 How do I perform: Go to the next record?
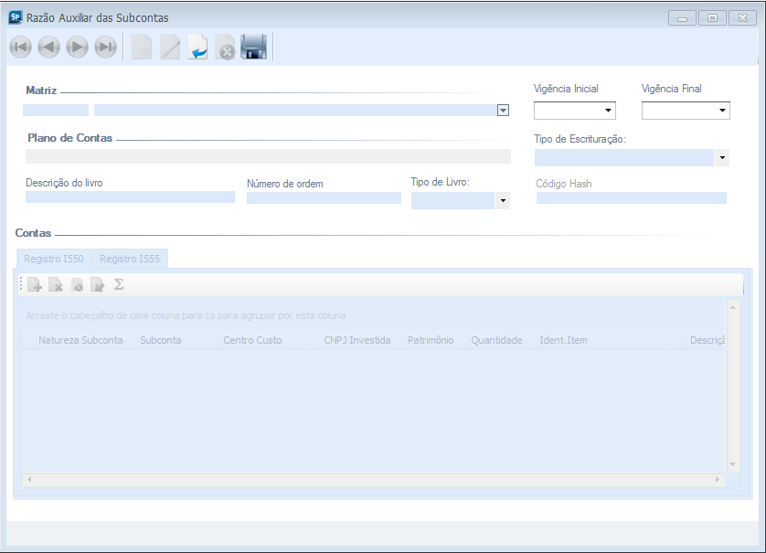click(78, 48)
